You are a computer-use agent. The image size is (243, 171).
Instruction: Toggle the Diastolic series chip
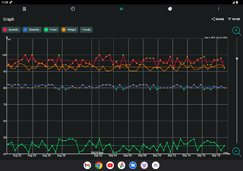pyautogui.click(x=32, y=29)
